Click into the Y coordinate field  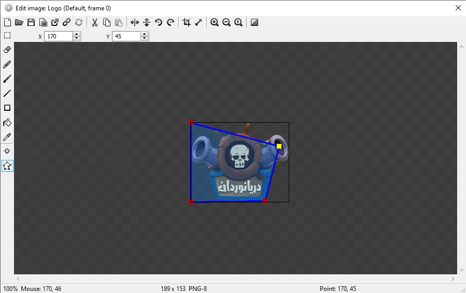126,36
